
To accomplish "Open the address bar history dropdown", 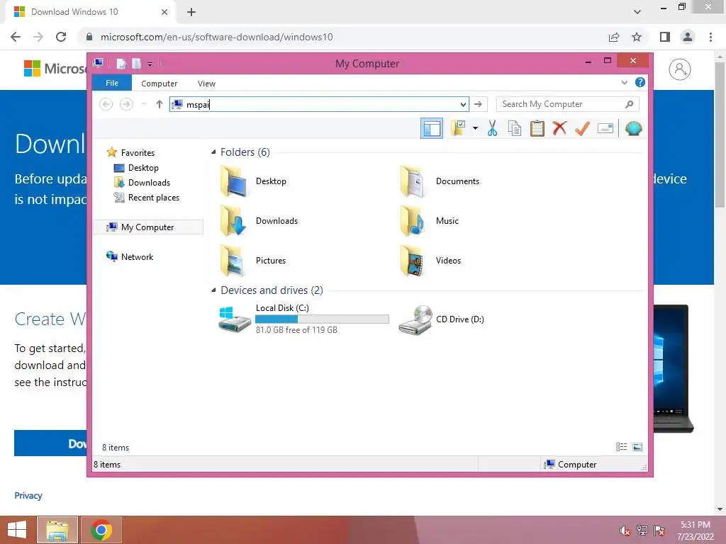I will pos(463,105).
